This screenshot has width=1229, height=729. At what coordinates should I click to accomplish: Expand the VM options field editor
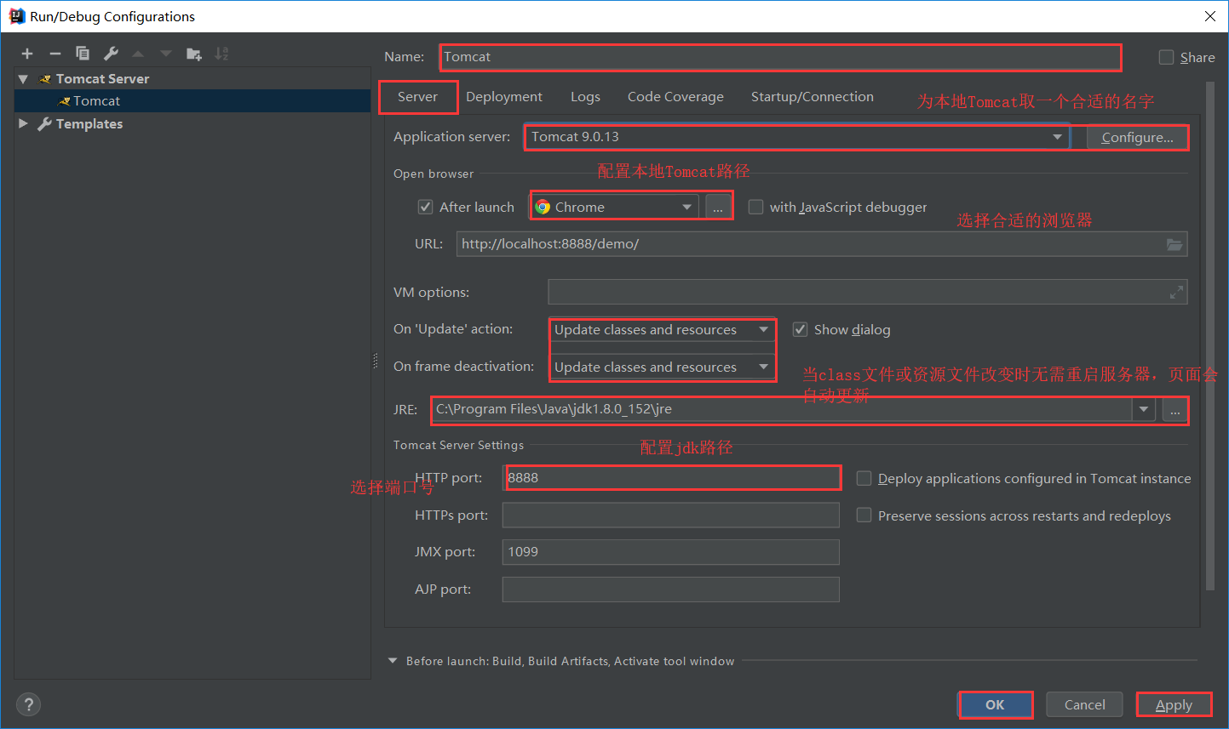[x=1176, y=293]
